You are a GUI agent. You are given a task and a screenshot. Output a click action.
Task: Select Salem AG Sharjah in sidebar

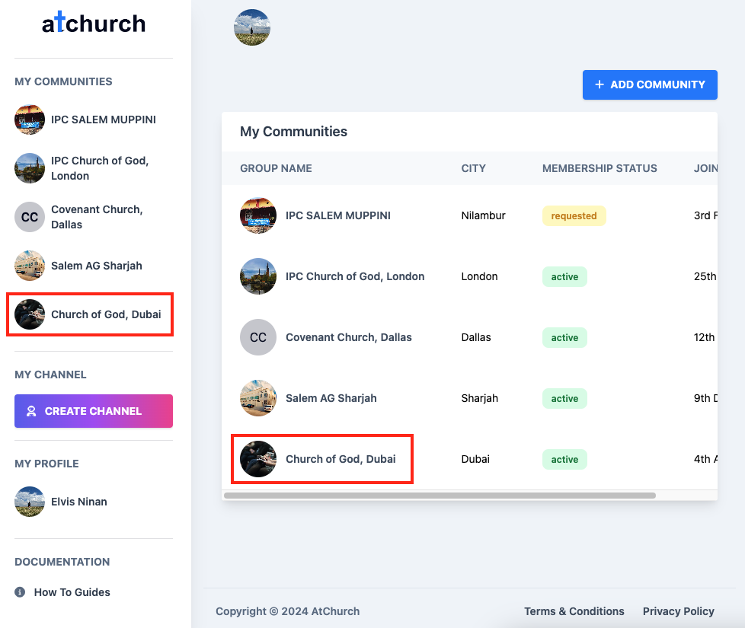point(96,266)
